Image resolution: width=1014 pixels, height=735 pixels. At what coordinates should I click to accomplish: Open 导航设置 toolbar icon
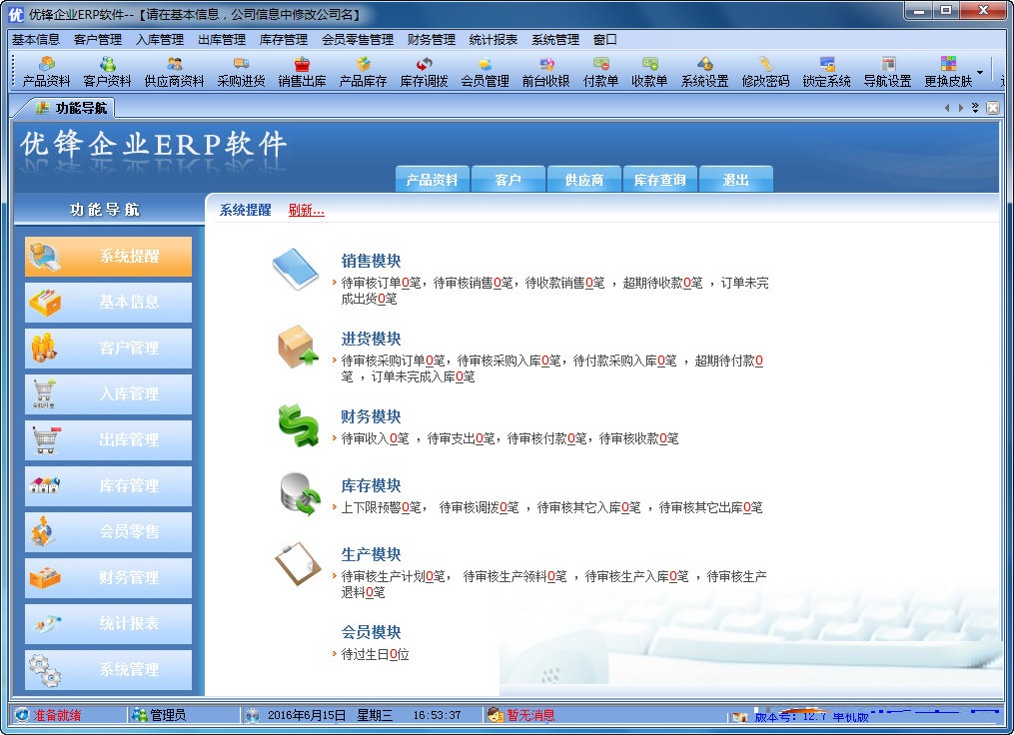[x=887, y=72]
